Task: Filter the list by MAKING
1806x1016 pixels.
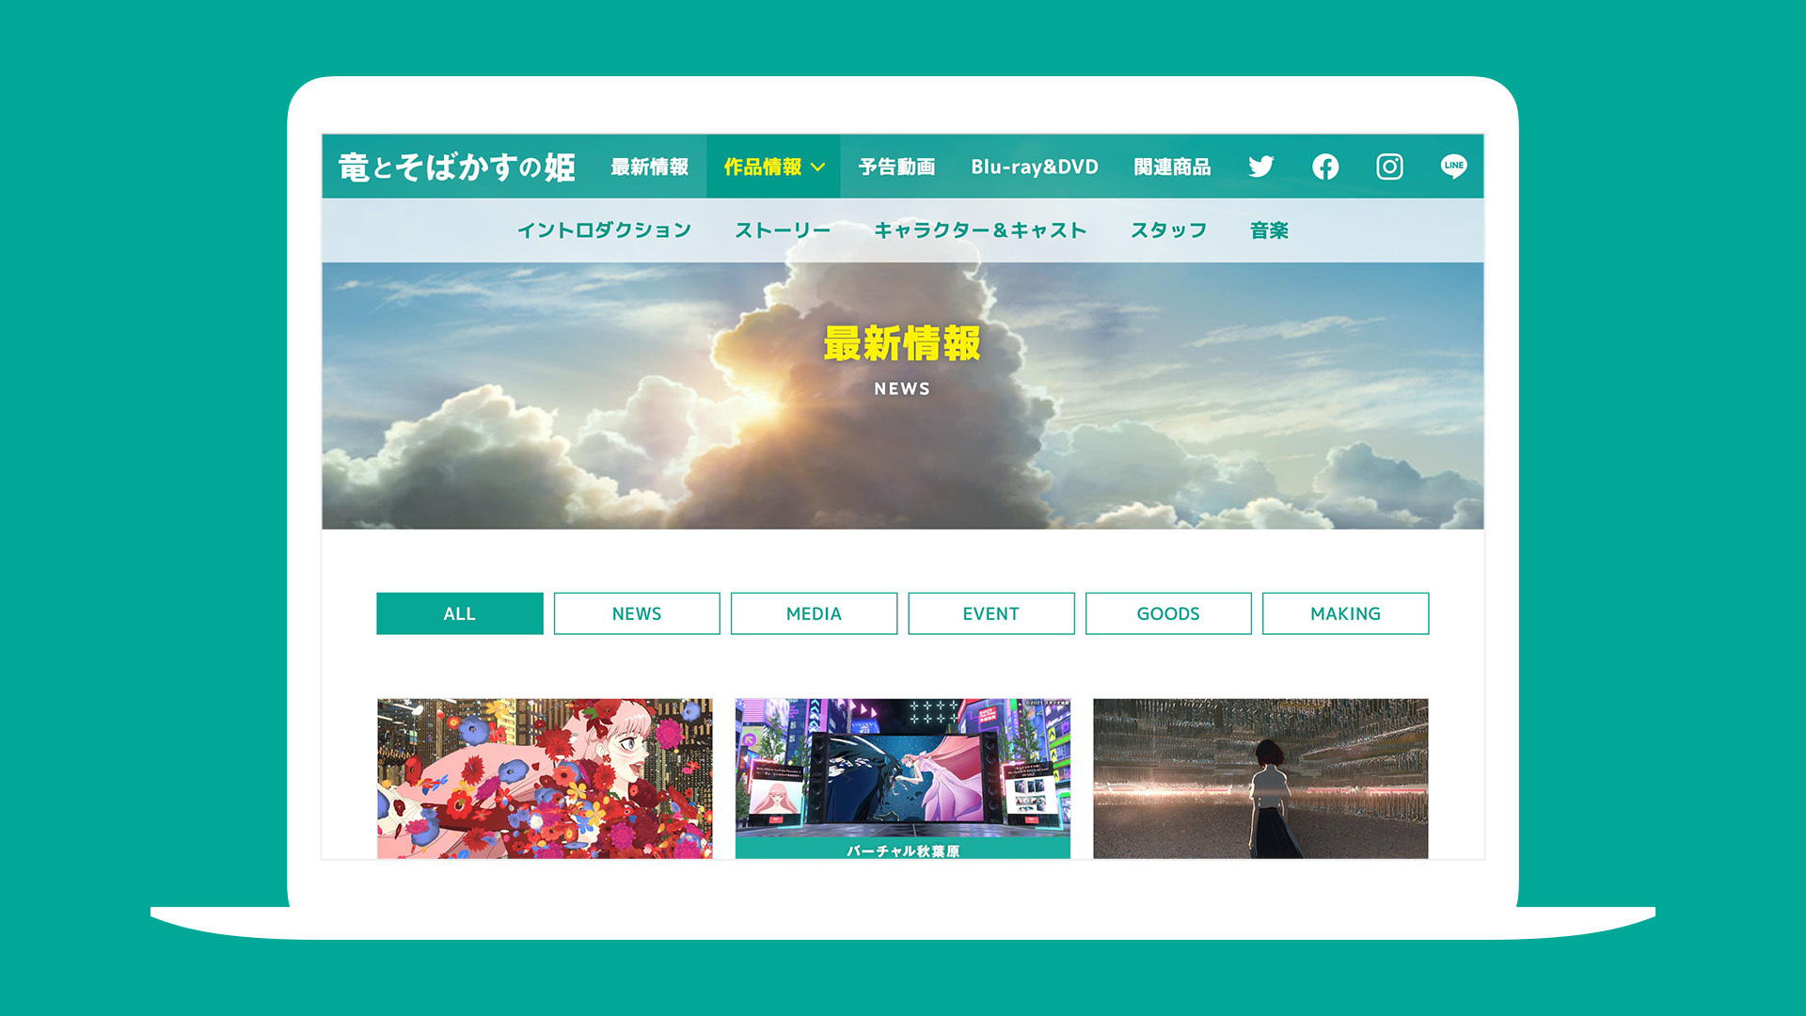Action: pyautogui.click(x=1346, y=613)
